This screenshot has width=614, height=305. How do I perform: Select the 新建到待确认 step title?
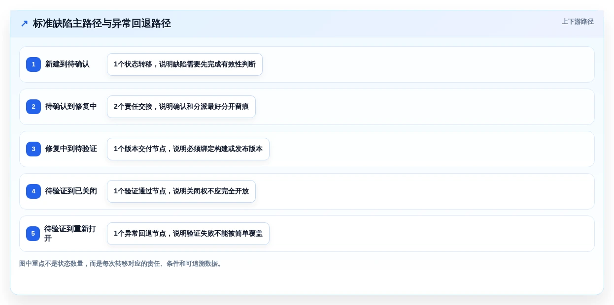(x=68, y=64)
